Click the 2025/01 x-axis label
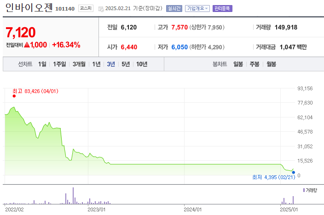This screenshot has height=215, width=324. pyautogui.click(x=289, y=209)
